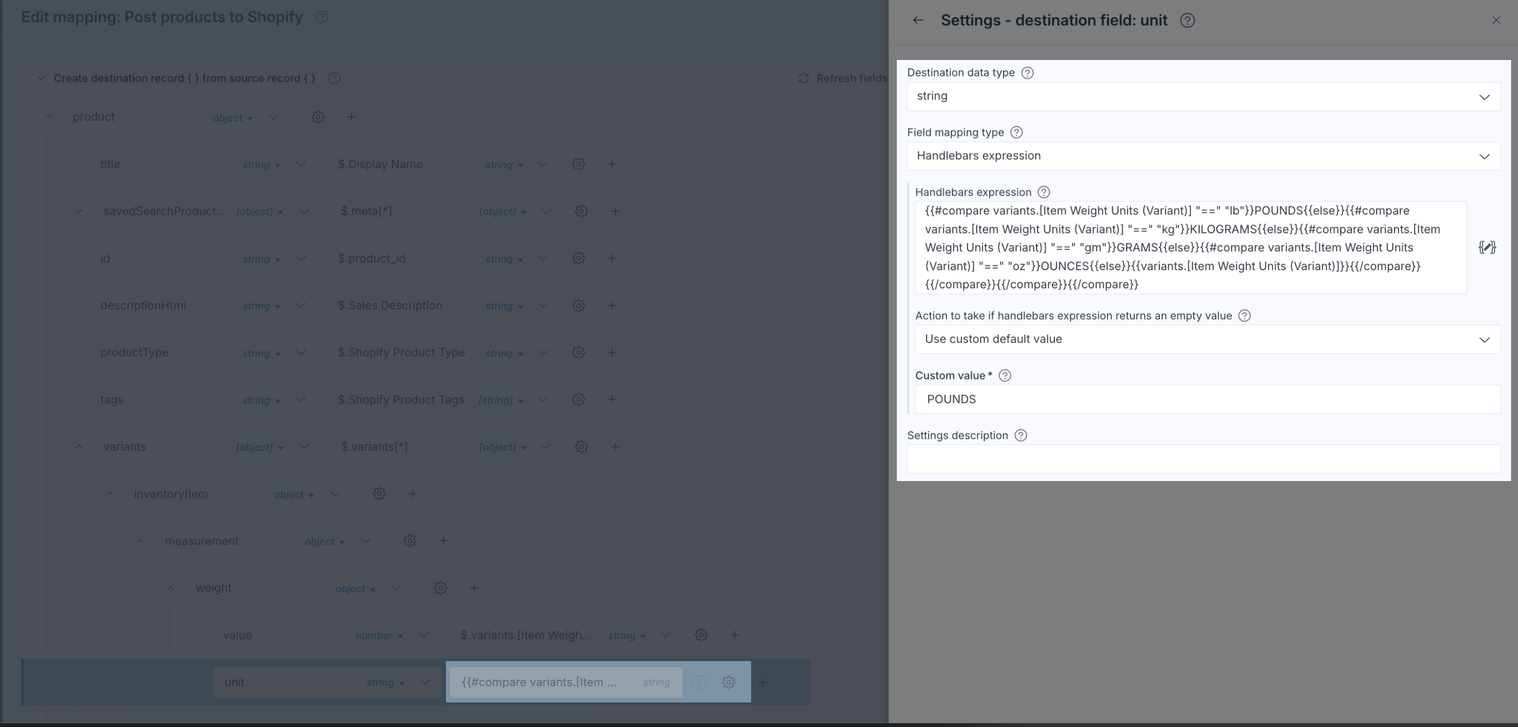Screen dimensions: 1518x727
Task: Change data type of unit destination field
Action: click(385, 683)
